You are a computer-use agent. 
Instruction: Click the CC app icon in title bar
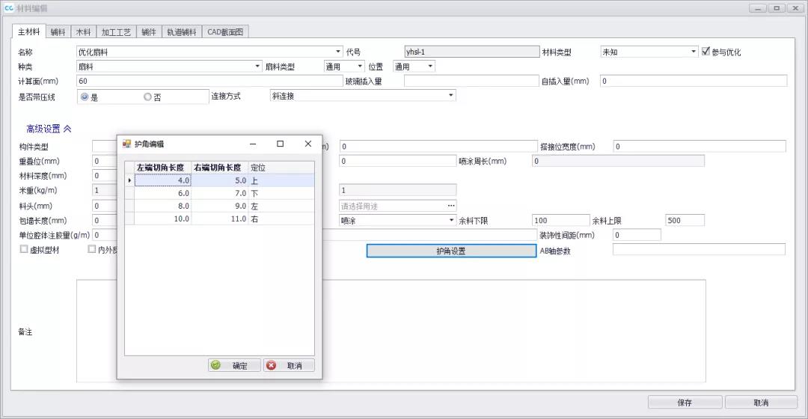8,8
